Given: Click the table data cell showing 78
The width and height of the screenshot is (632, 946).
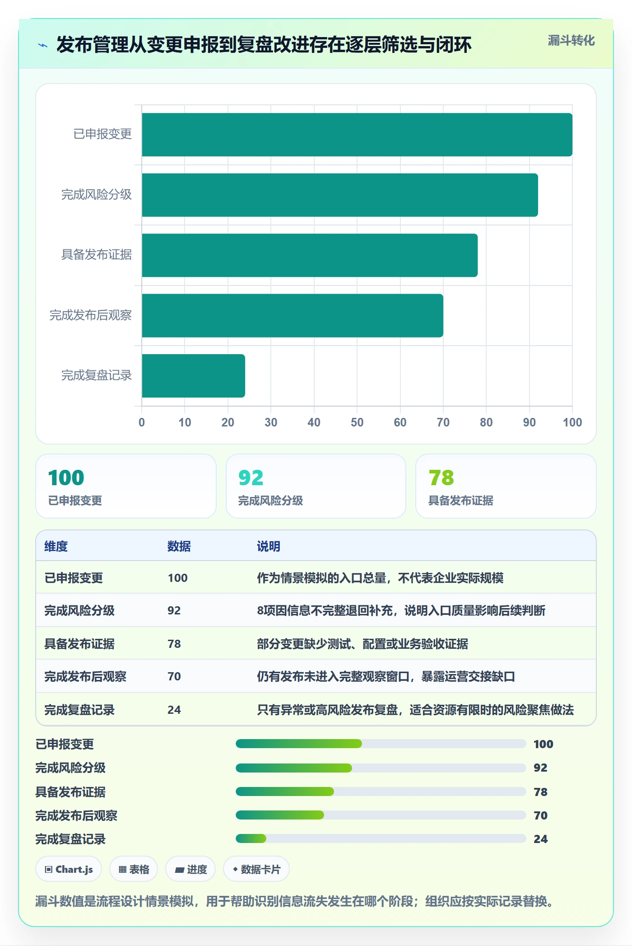Looking at the screenshot, I should [x=174, y=644].
